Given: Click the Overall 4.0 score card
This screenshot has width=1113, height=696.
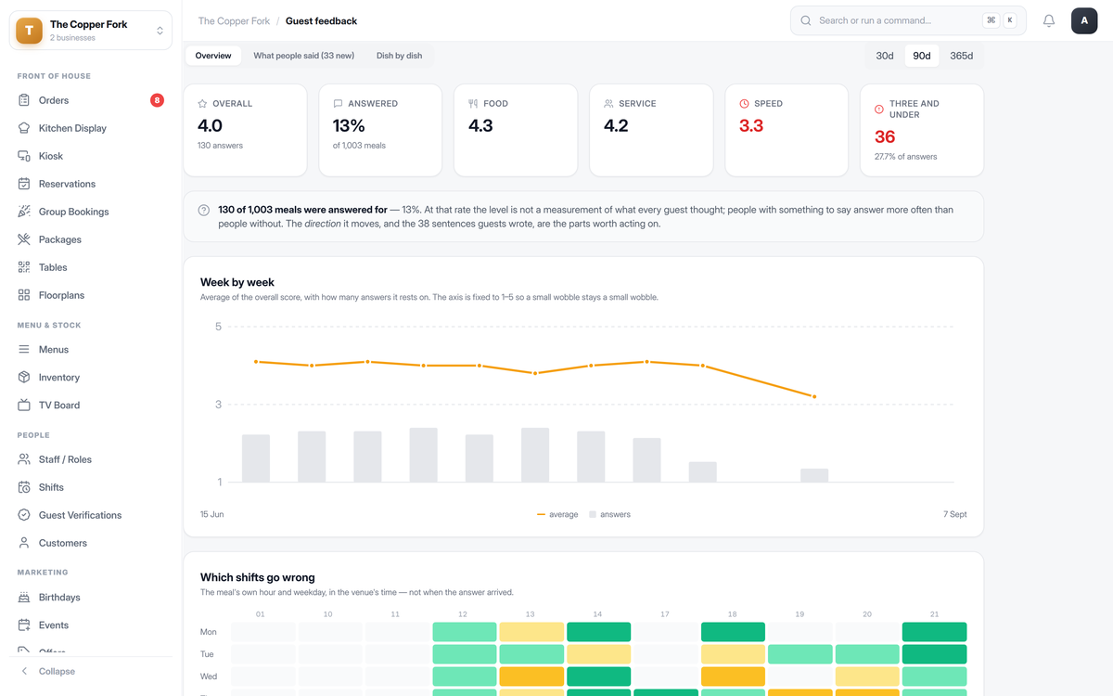Looking at the screenshot, I should tap(245, 130).
